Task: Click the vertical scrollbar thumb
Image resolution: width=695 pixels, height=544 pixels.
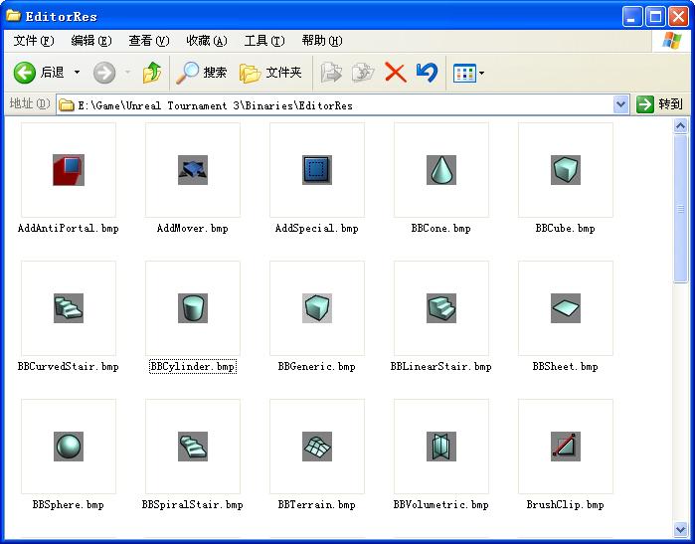Action: [x=680, y=209]
